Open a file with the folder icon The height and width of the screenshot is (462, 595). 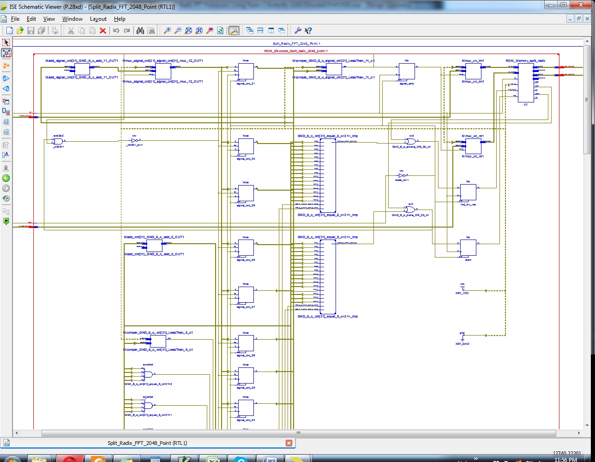(20, 30)
